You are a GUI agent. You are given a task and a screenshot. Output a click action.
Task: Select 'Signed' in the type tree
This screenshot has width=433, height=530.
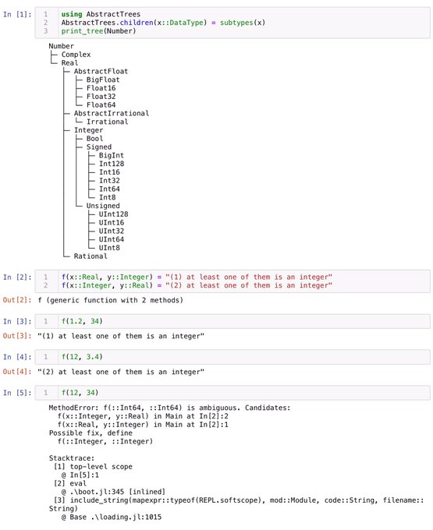99,147
